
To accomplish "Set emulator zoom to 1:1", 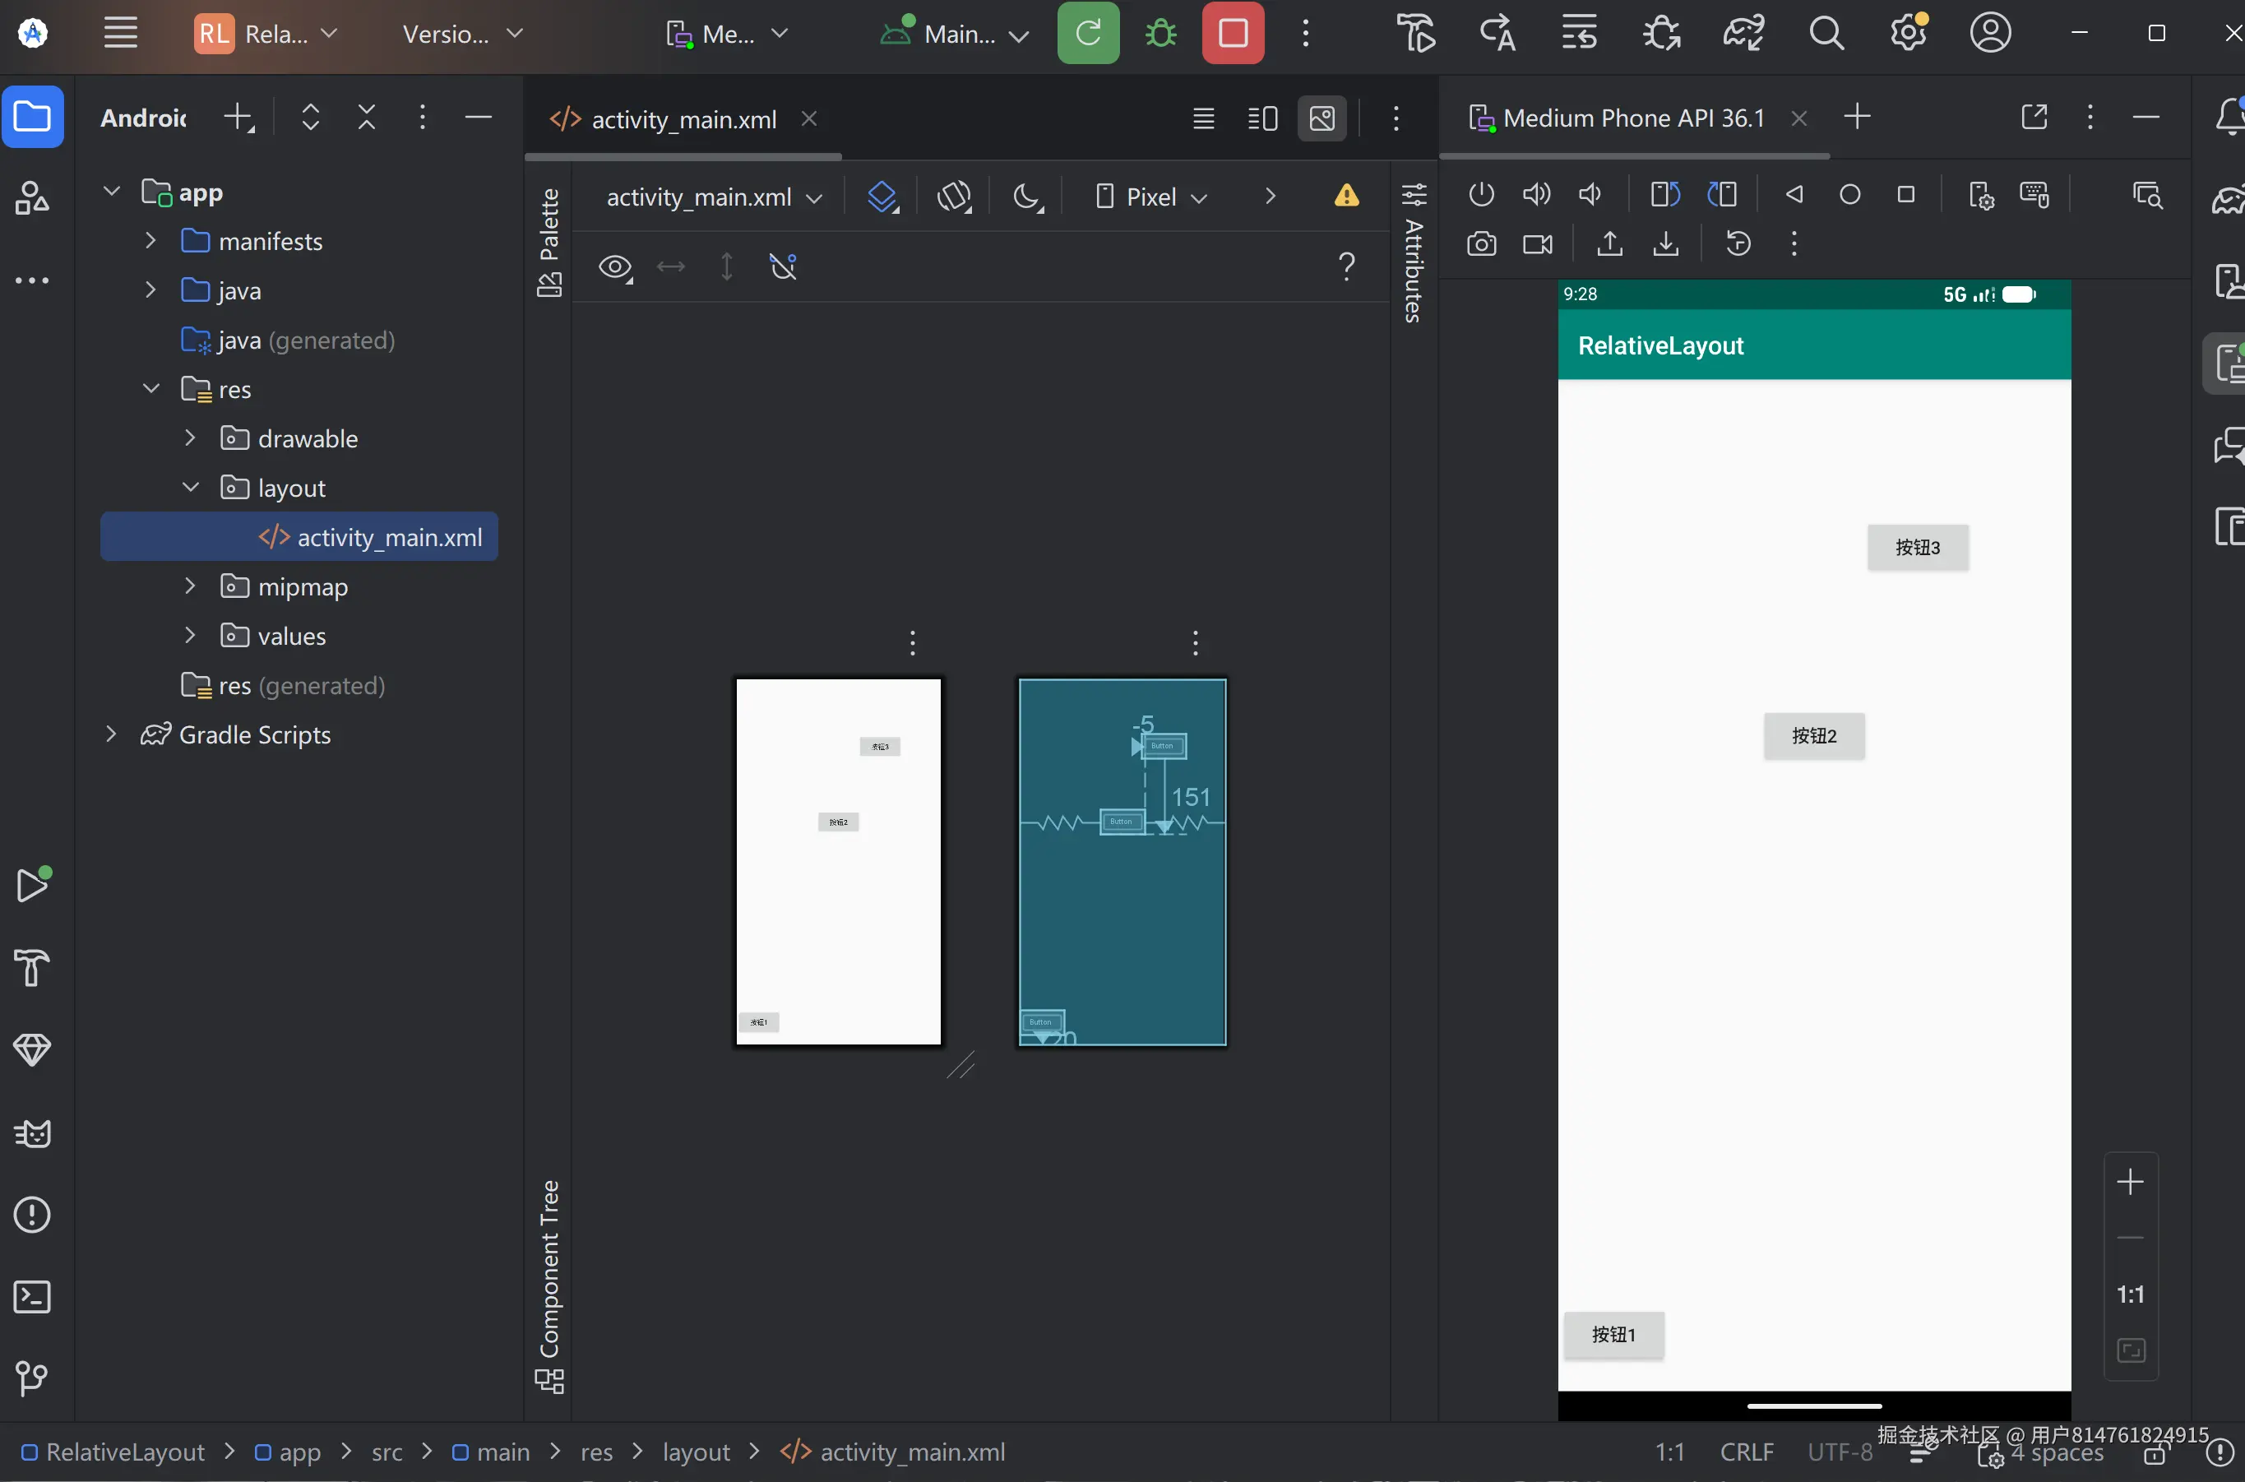I will click(x=2130, y=1294).
